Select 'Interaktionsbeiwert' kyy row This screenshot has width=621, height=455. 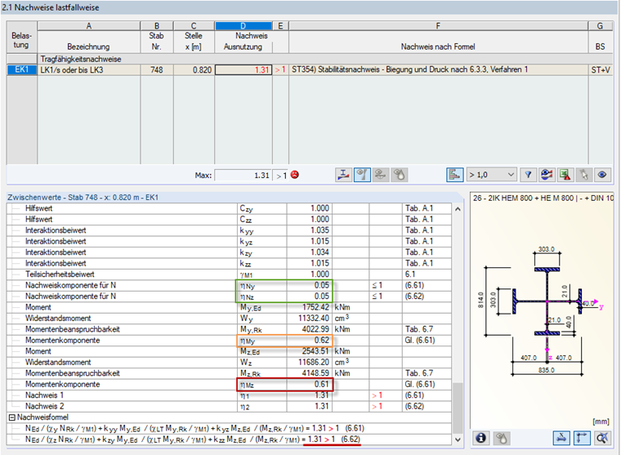(x=229, y=230)
